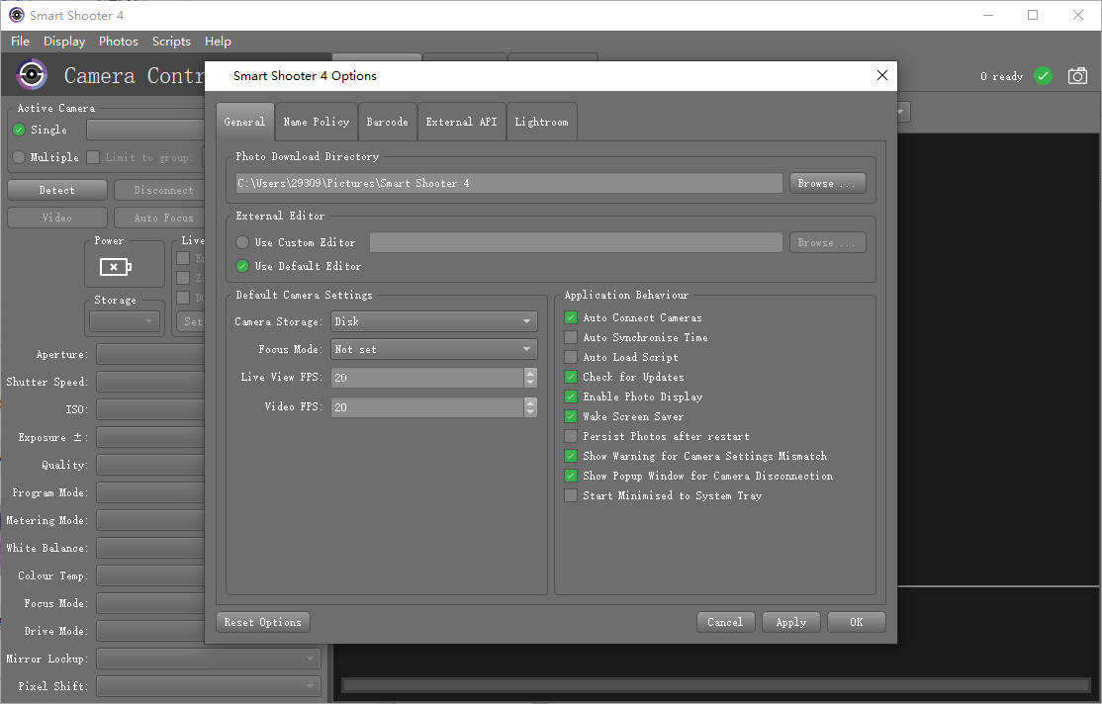This screenshot has width=1102, height=704.
Task: Click the Auto Focus button
Action: point(159,218)
